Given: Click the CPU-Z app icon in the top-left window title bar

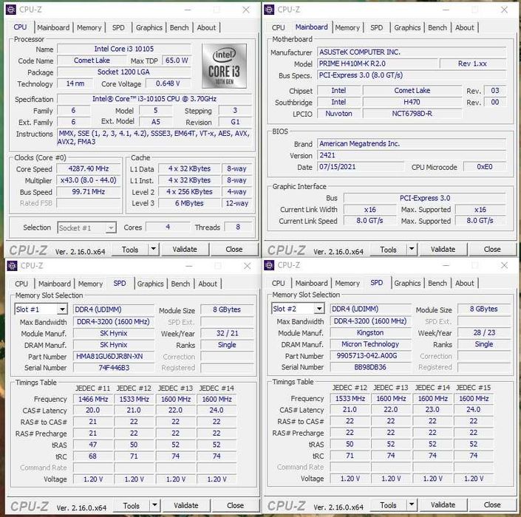Looking at the screenshot, I should [x=10, y=10].
